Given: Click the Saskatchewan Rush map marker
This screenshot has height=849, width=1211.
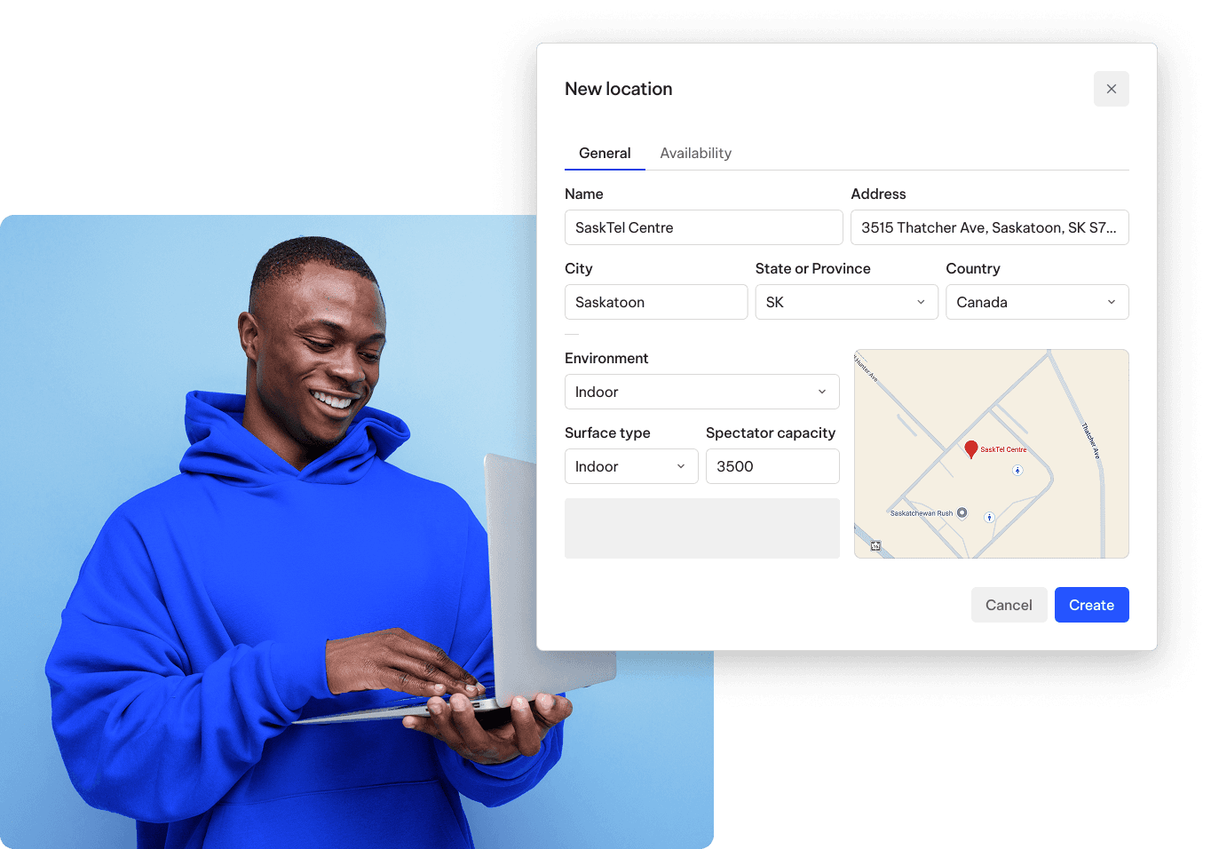Looking at the screenshot, I should point(962,512).
